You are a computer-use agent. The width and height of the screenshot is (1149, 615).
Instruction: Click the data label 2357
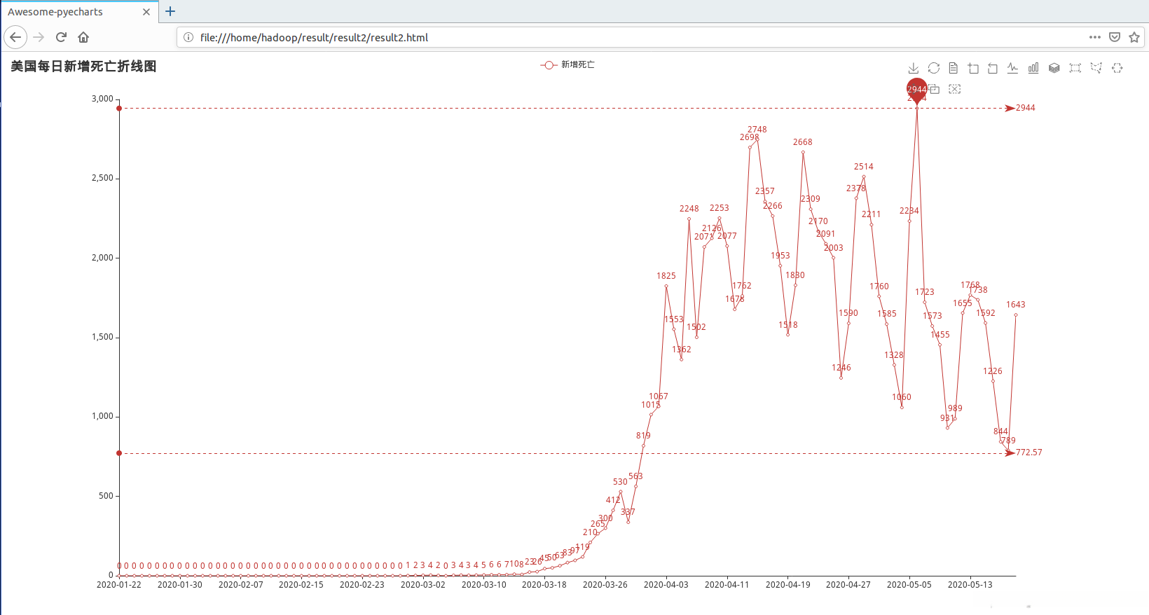pos(765,191)
